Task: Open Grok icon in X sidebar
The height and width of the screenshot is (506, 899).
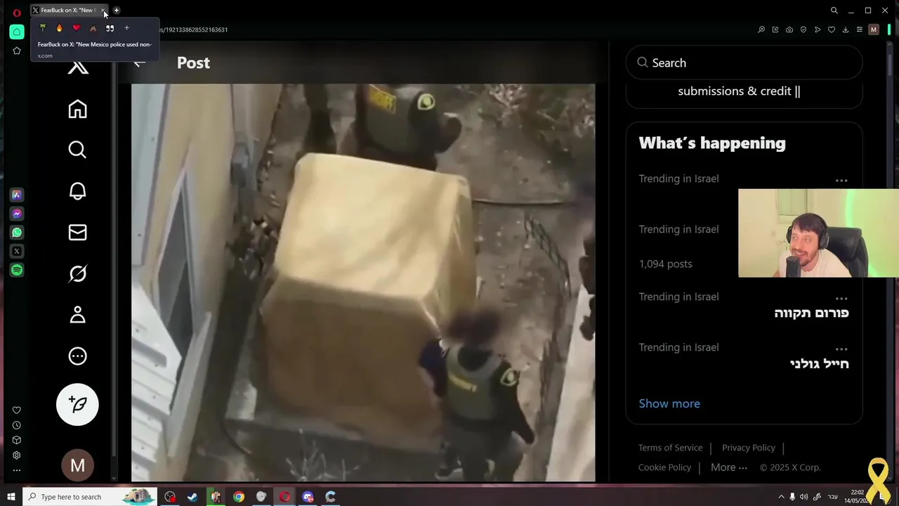Action: coord(77,273)
